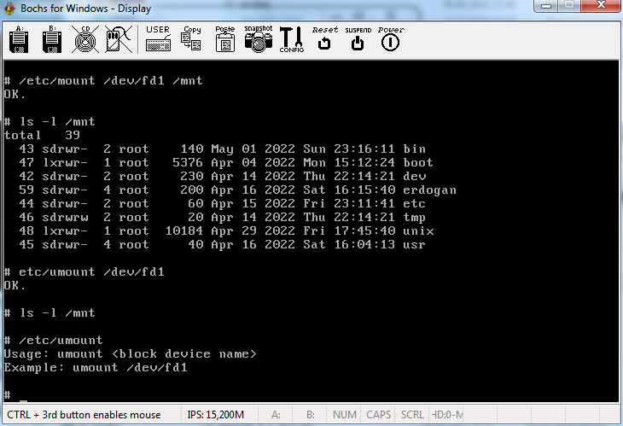Toggle the Power button
The height and width of the screenshot is (426, 623).
[391, 39]
